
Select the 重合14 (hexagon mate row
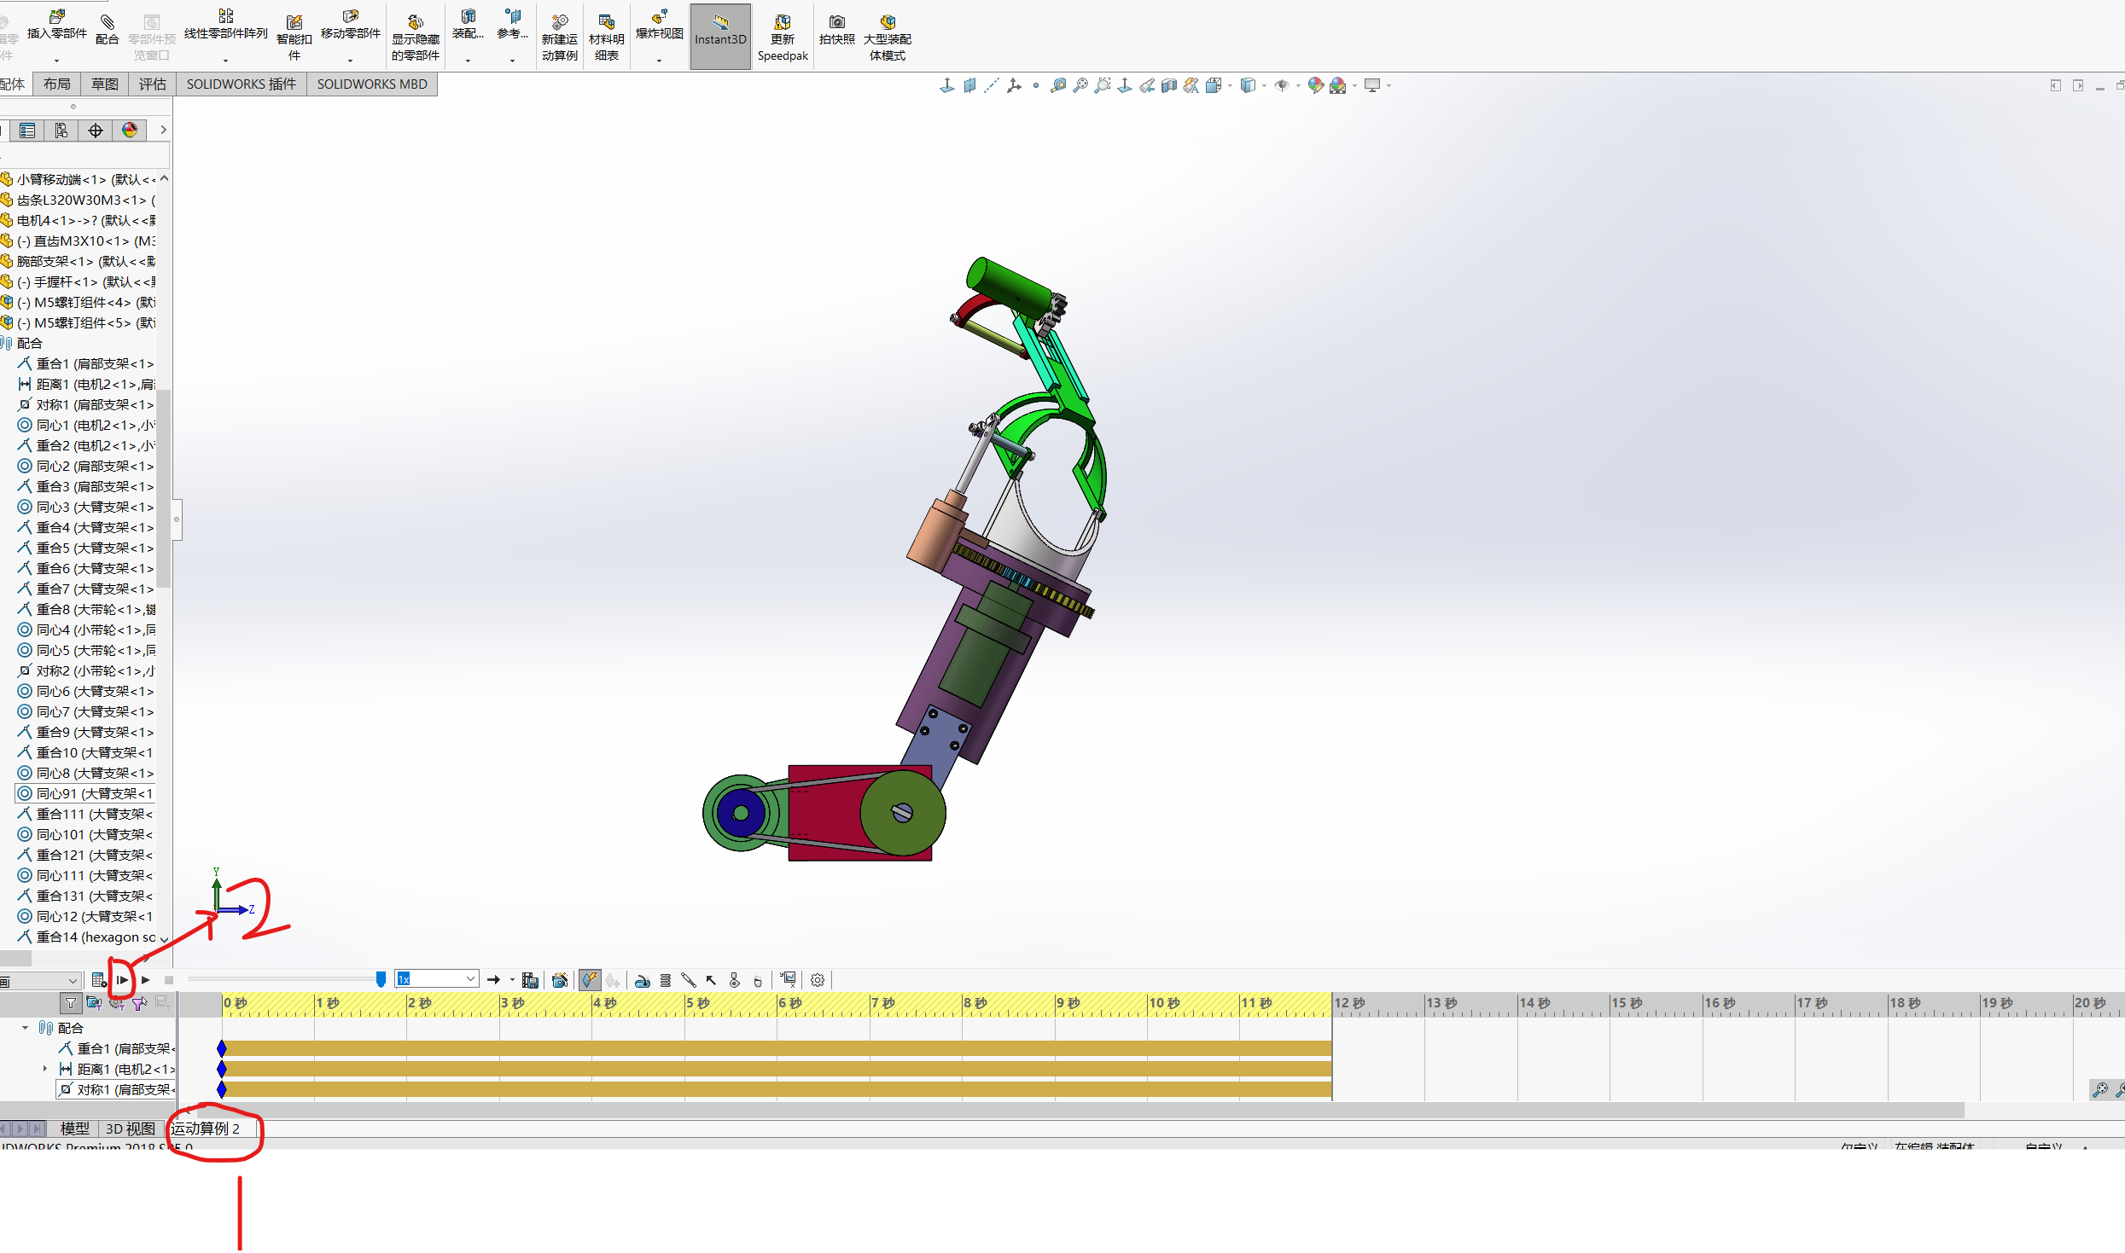pyautogui.click(x=86, y=937)
